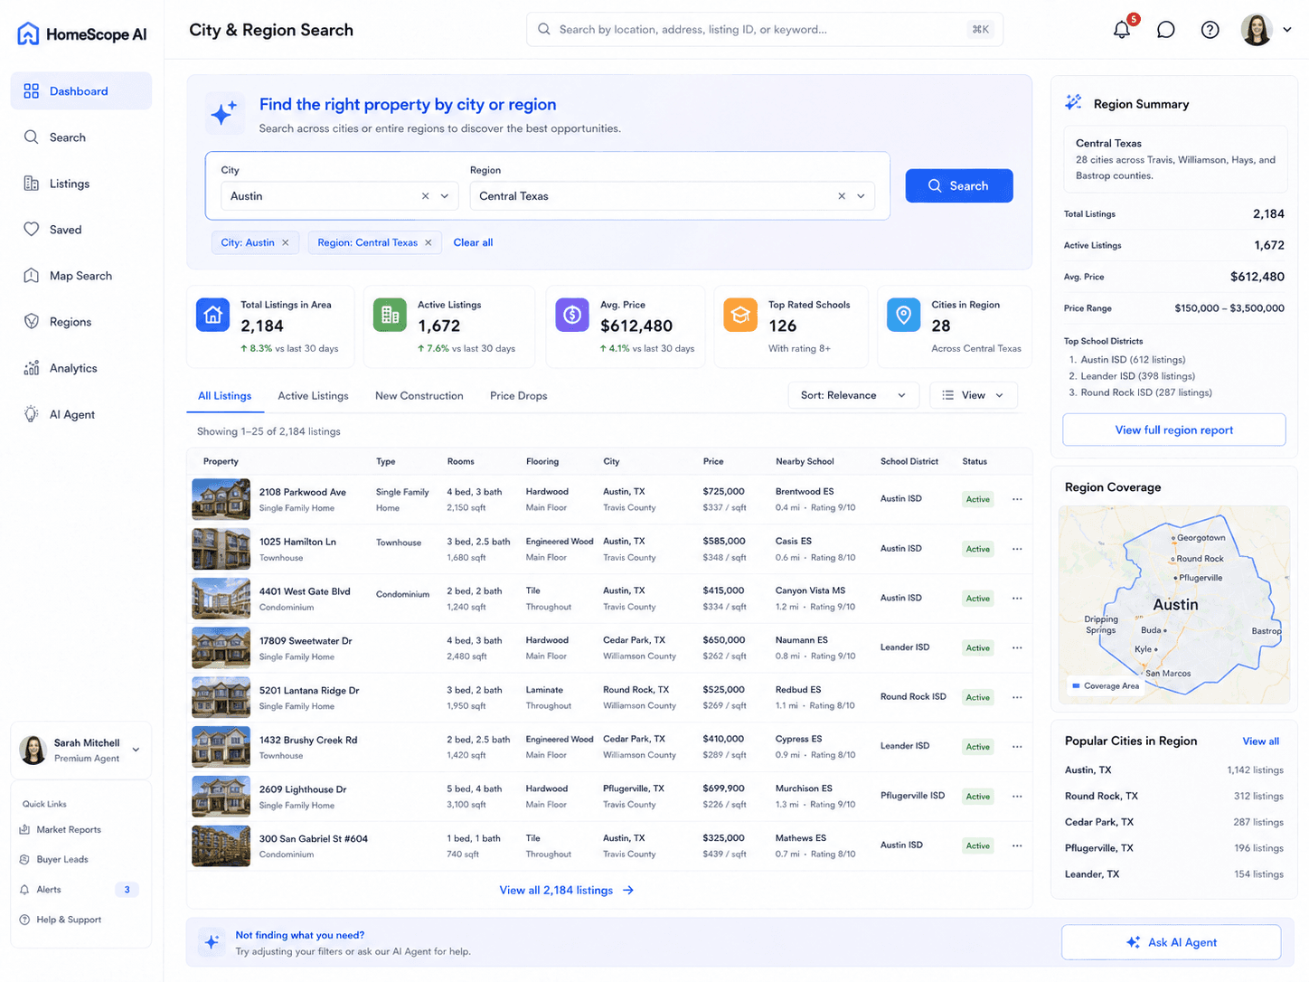Click the Avg. Price dollar icon

point(572,315)
